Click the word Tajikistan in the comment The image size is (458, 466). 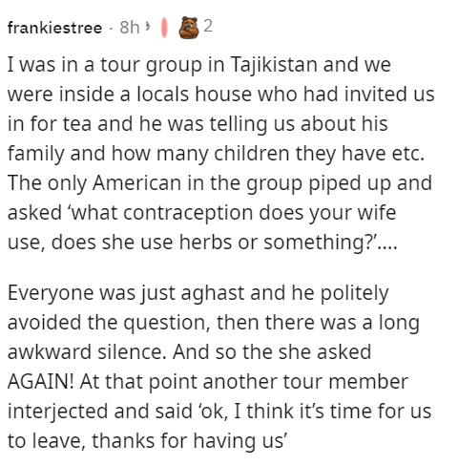coord(274,65)
